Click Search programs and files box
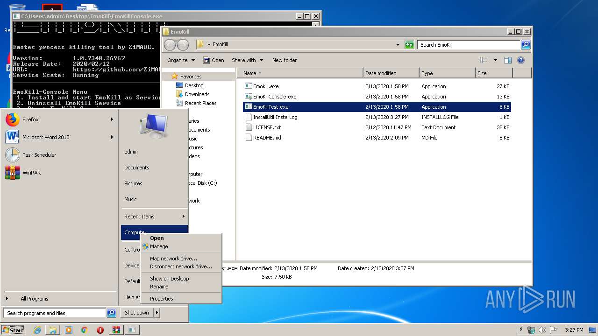Image resolution: width=598 pixels, height=336 pixels. pyautogui.click(x=55, y=313)
